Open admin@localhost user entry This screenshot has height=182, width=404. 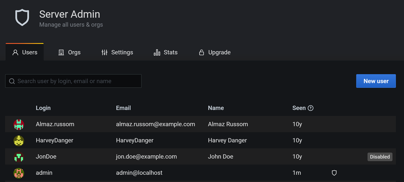pos(139,173)
